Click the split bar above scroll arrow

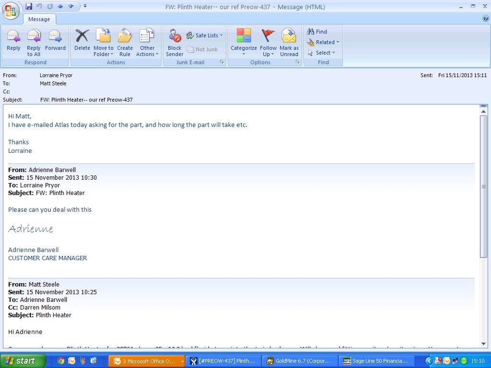483,106
